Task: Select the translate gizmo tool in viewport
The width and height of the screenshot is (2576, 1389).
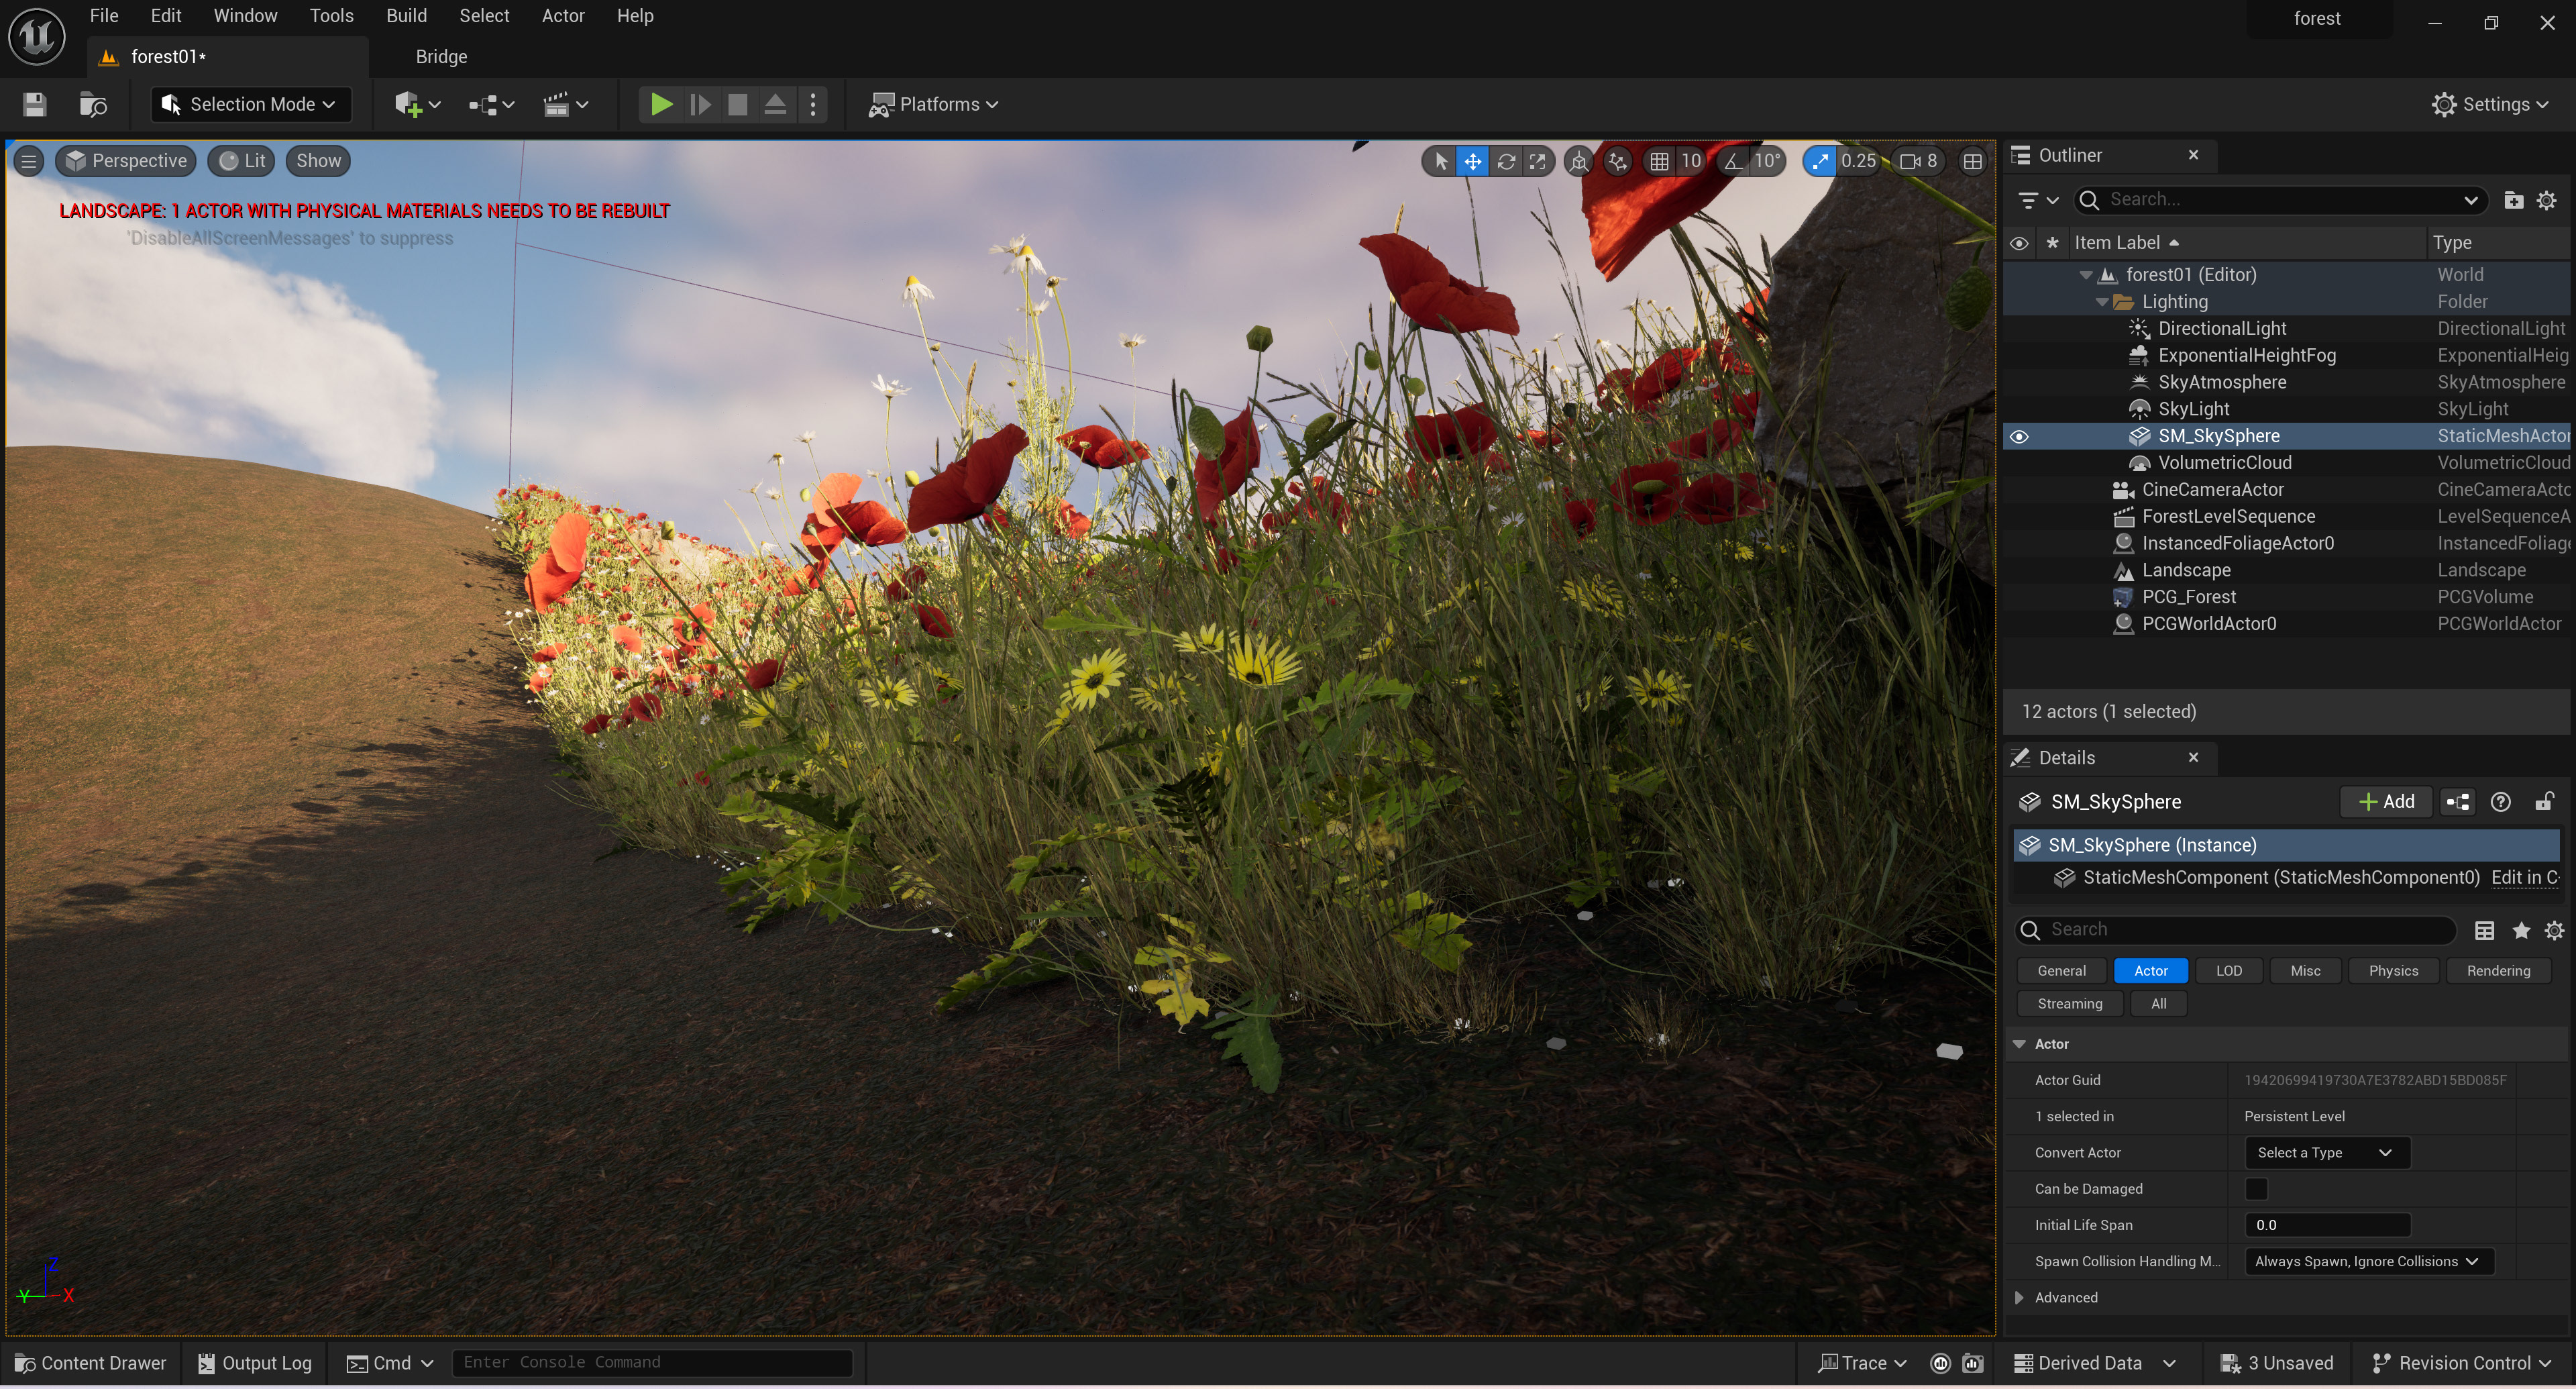Action: click(1473, 161)
